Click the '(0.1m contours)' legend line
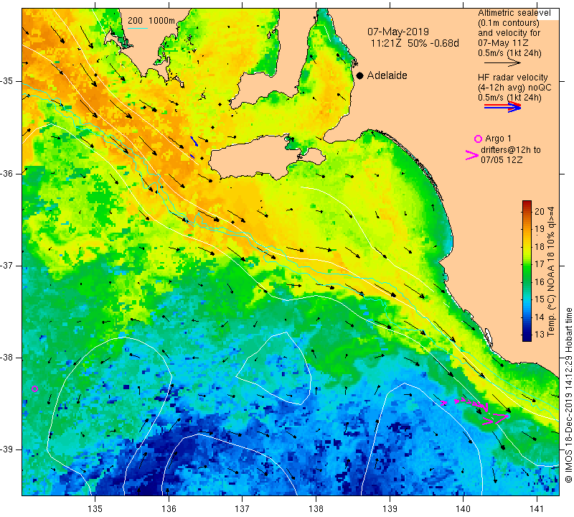 [509, 23]
